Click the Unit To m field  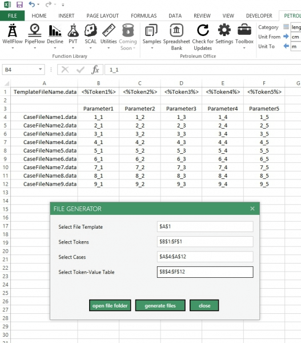click(x=296, y=46)
